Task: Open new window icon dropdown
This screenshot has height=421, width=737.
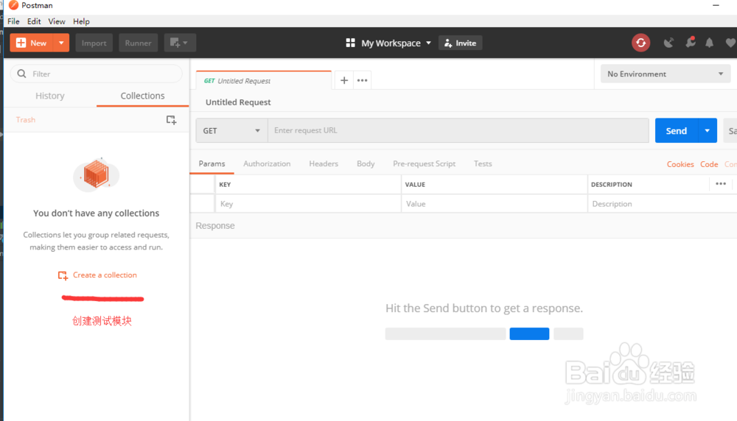Action: tap(180, 43)
